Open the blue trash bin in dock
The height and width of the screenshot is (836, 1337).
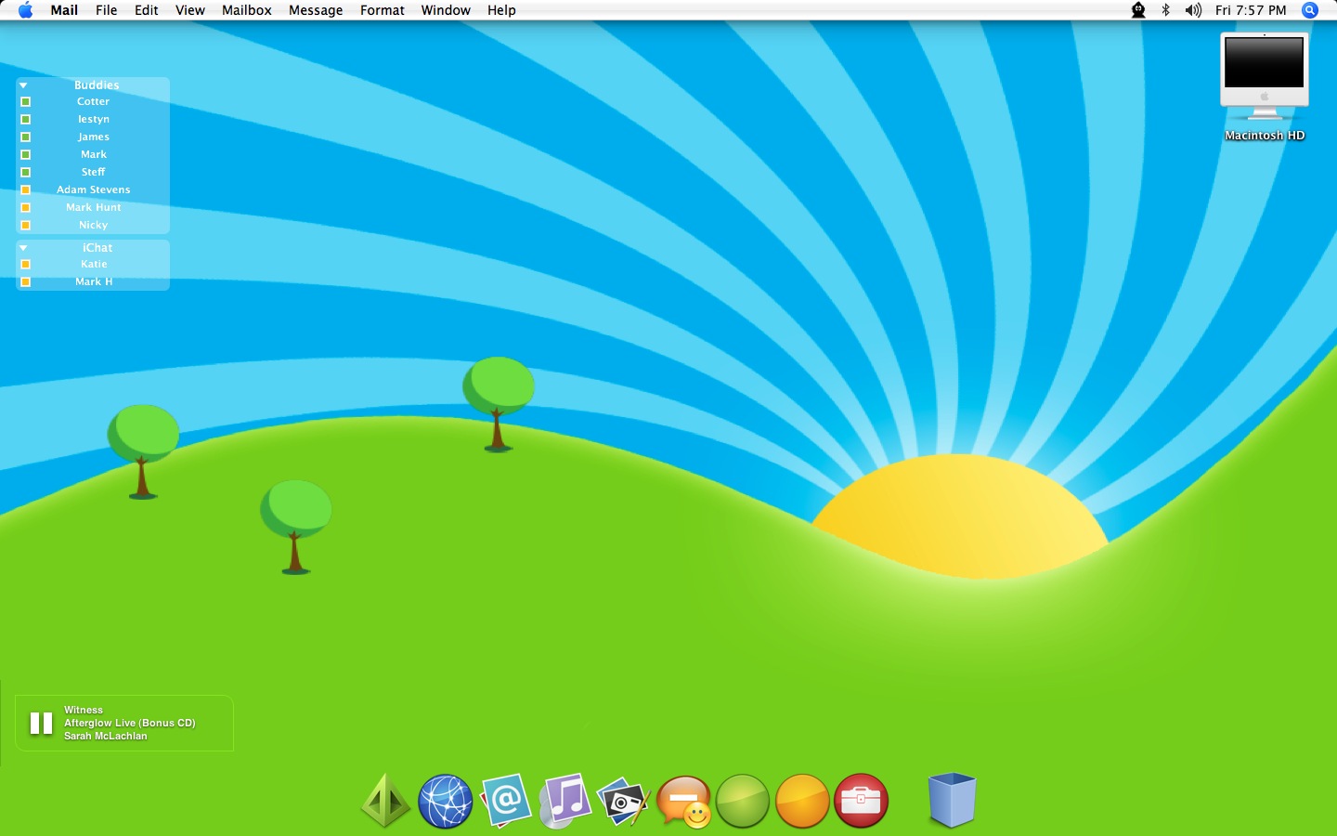[952, 800]
